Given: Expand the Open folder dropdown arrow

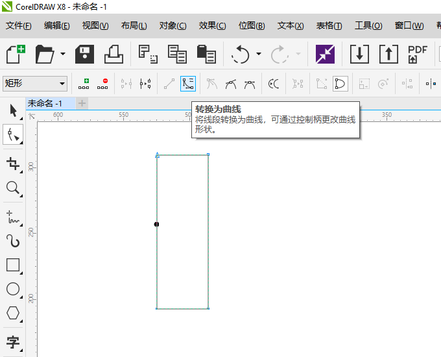Looking at the screenshot, I should (63, 53).
